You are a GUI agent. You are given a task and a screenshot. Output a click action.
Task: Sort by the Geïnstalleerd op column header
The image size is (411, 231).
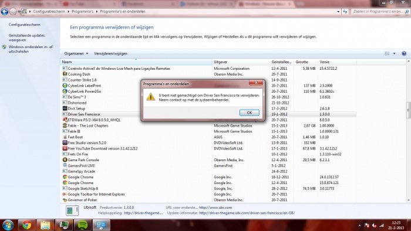[x=281, y=62]
